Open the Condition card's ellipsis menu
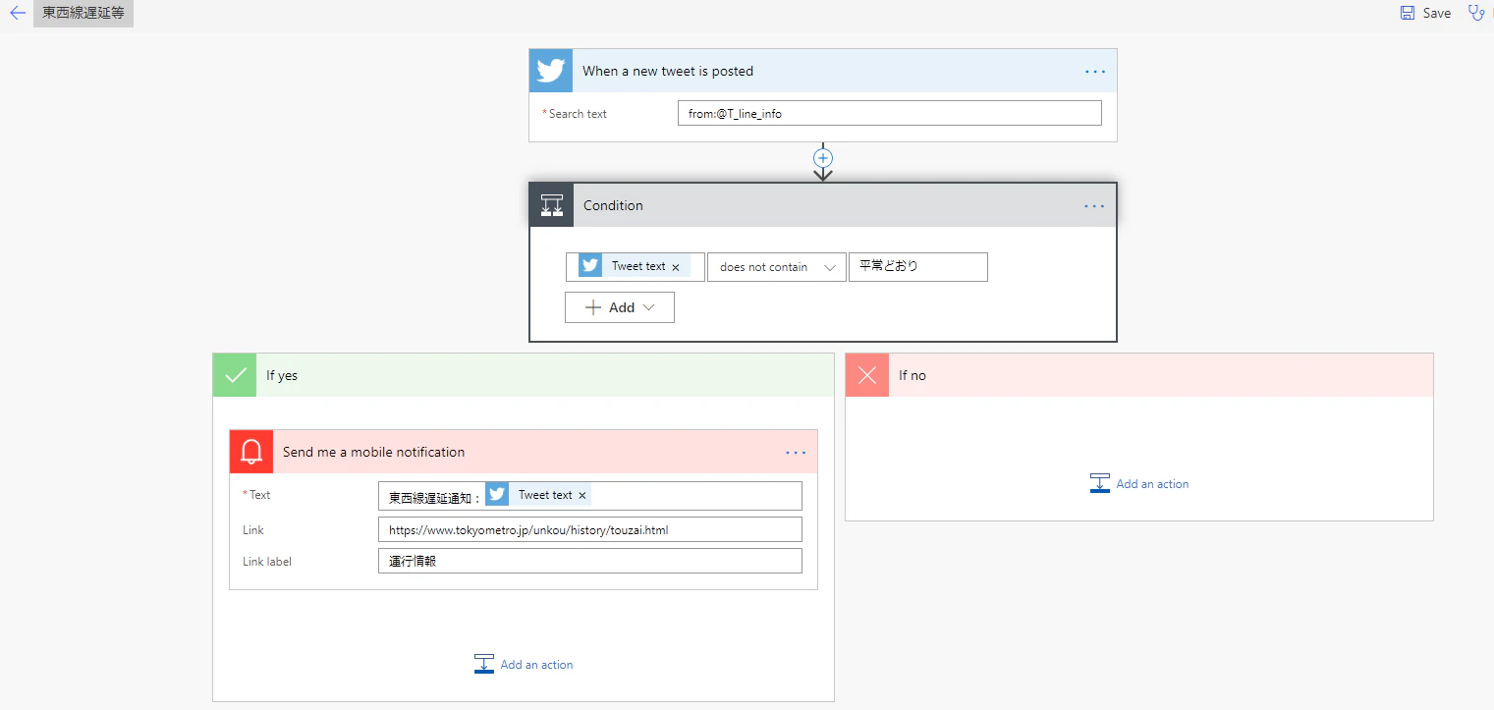Viewport: 1494px width, 710px height. coord(1094,205)
